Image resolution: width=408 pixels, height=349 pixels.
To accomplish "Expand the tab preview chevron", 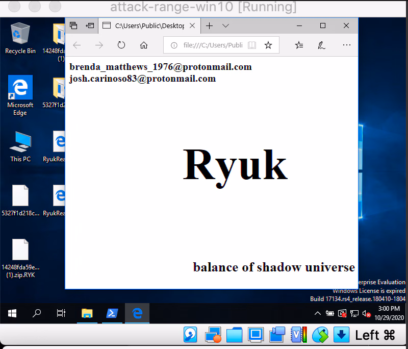I will pos(225,26).
